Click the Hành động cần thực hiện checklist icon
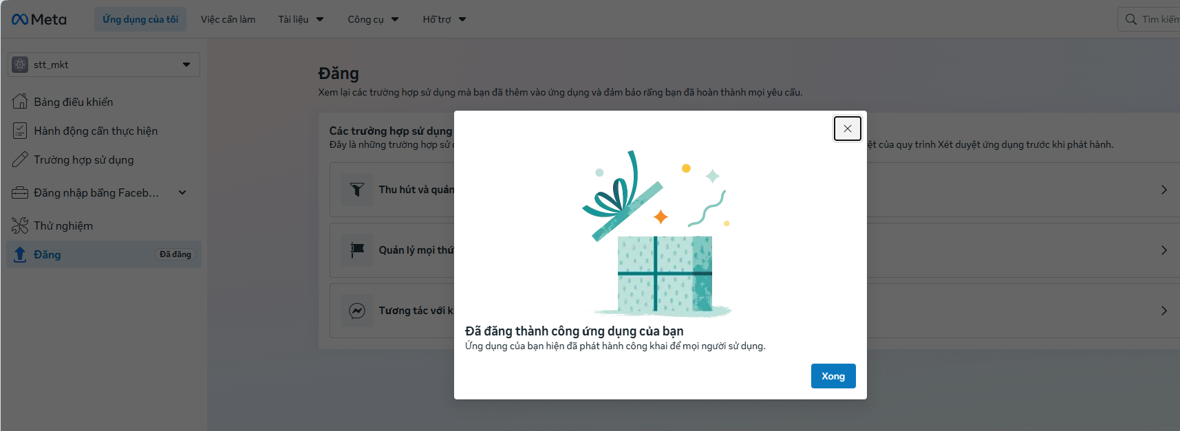The height and width of the screenshot is (431, 1180). tap(20, 131)
